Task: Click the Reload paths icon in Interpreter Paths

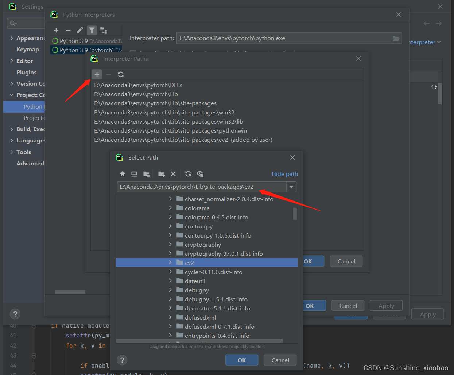Action: (x=121, y=74)
